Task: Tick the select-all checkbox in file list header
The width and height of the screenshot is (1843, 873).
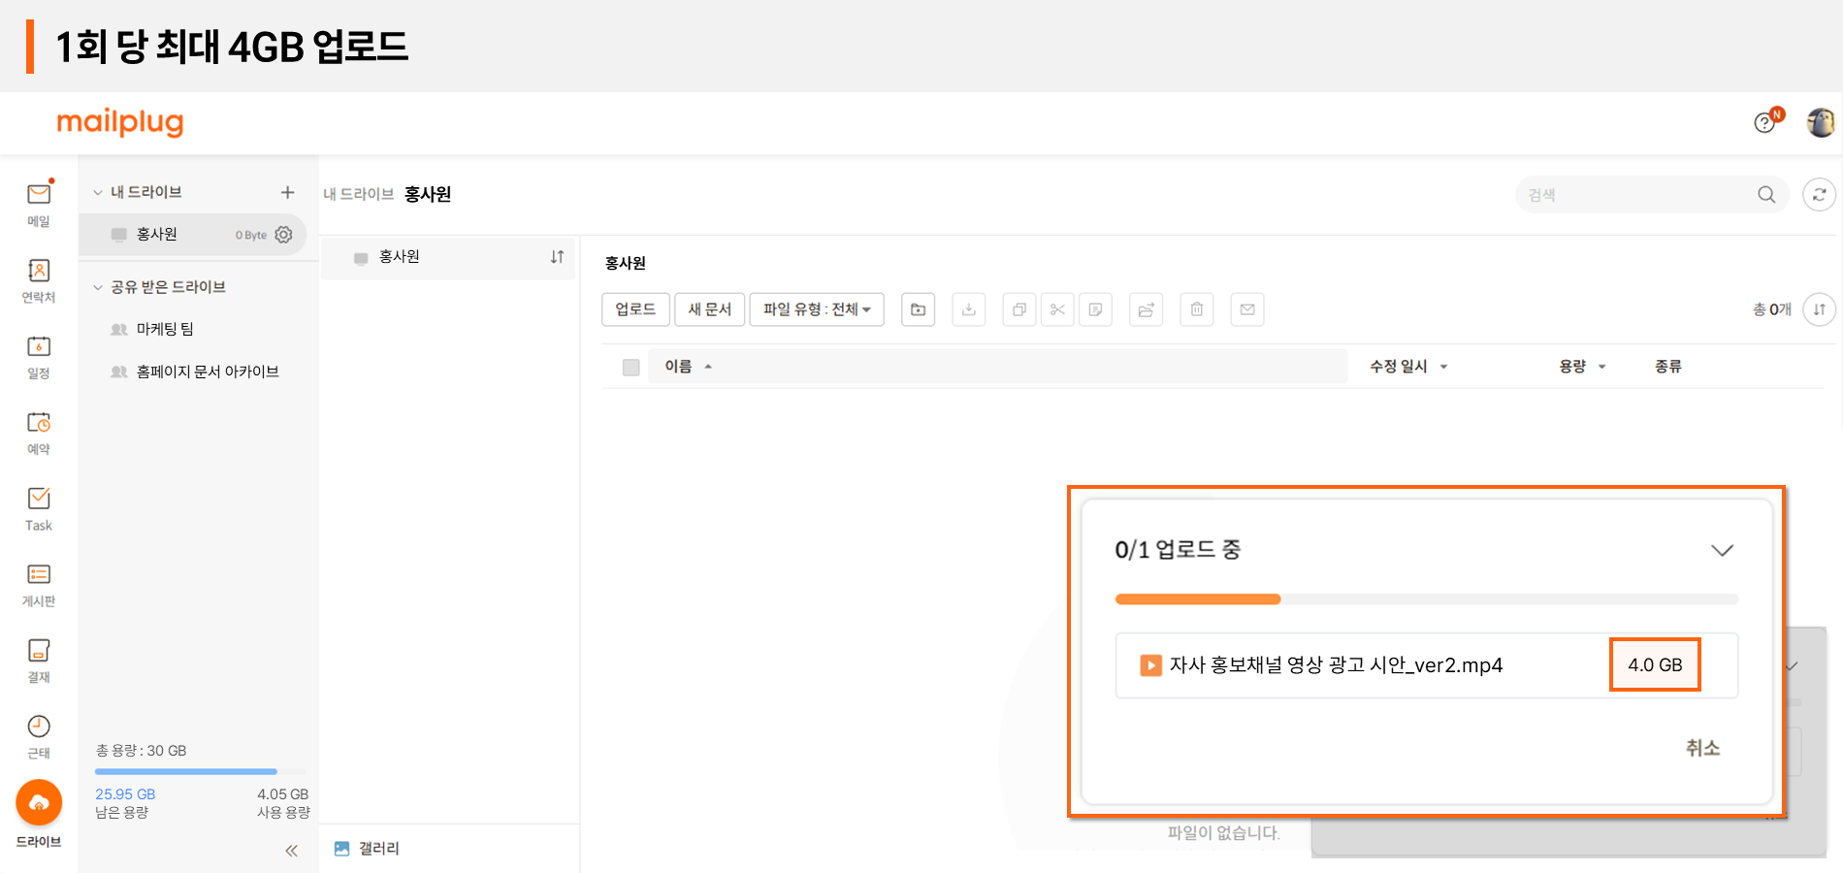Action: click(x=631, y=367)
